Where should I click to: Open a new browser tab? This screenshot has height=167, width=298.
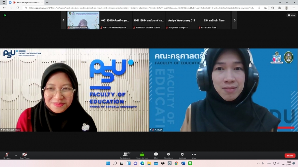coord(47,2)
